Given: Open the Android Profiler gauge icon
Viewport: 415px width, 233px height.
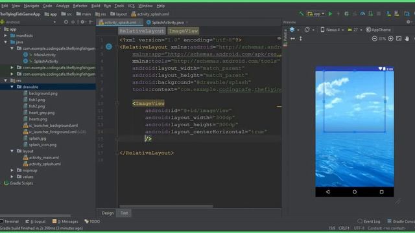Looking at the screenshot, I should (x=362, y=14).
